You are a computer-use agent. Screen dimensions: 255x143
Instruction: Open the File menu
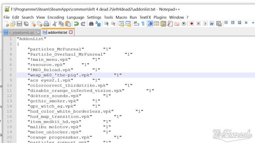click(6, 17)
